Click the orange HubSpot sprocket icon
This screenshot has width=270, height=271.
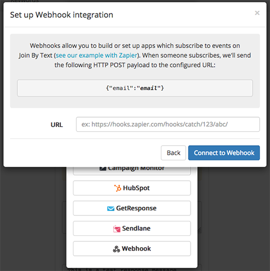coord(118,188)
